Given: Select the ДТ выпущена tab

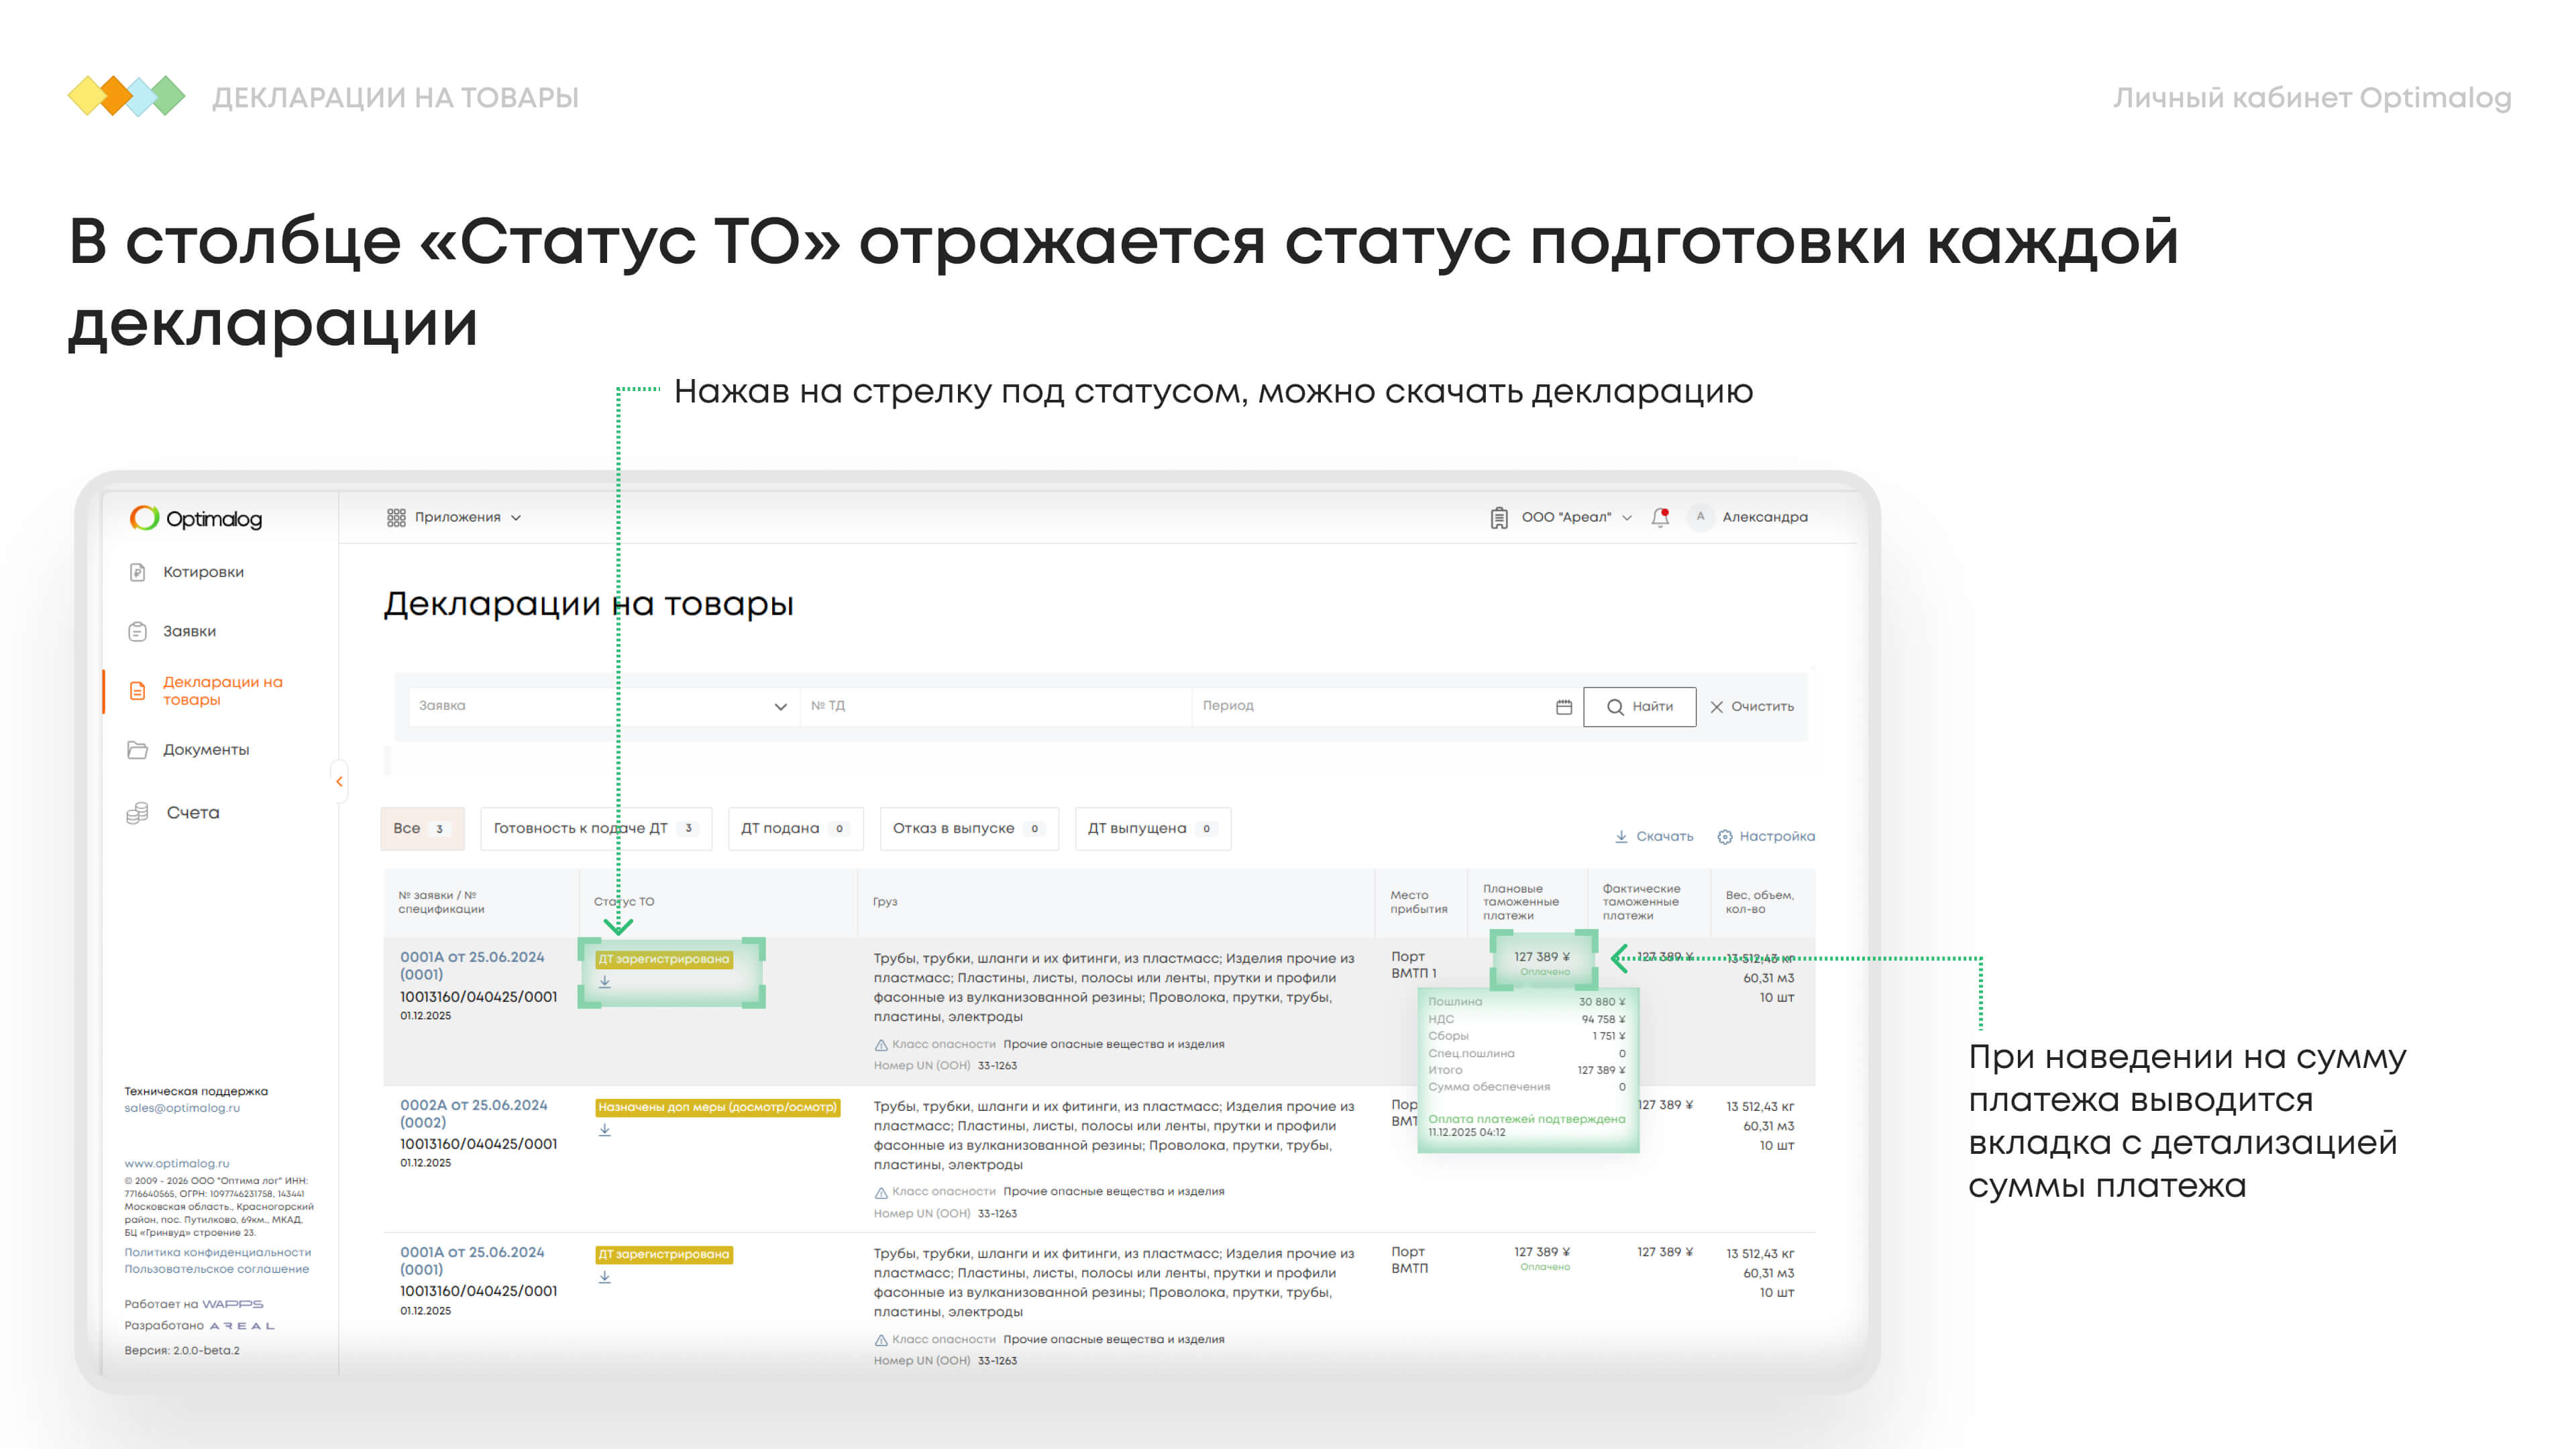Looking at the screenshot, I should 1151,829.
